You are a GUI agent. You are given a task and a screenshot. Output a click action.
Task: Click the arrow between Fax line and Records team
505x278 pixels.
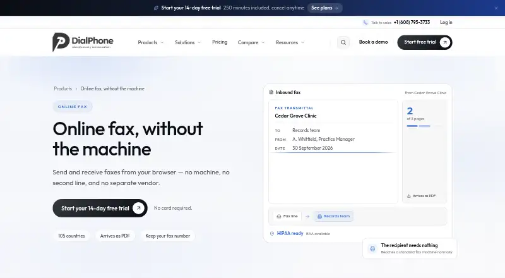click(307, 217)
